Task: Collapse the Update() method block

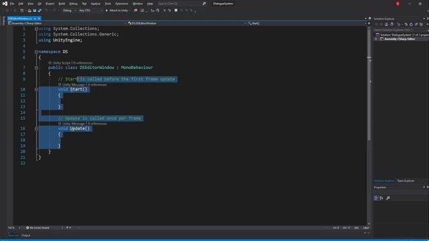Action: click(36, 129)
